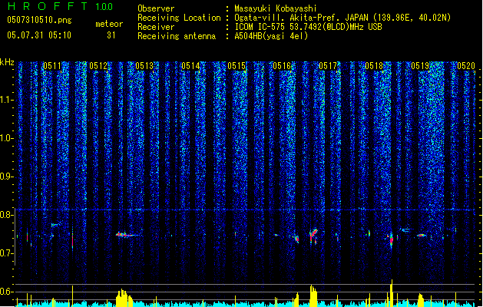Click the Receiving antenna label
483x307 pixels.
177,36
